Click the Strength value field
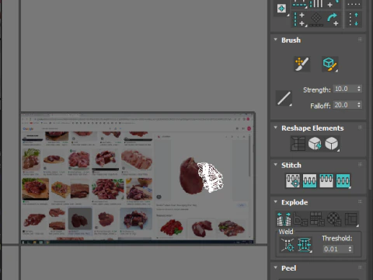This screenshot has height=280, width=373. coord(345,89)
